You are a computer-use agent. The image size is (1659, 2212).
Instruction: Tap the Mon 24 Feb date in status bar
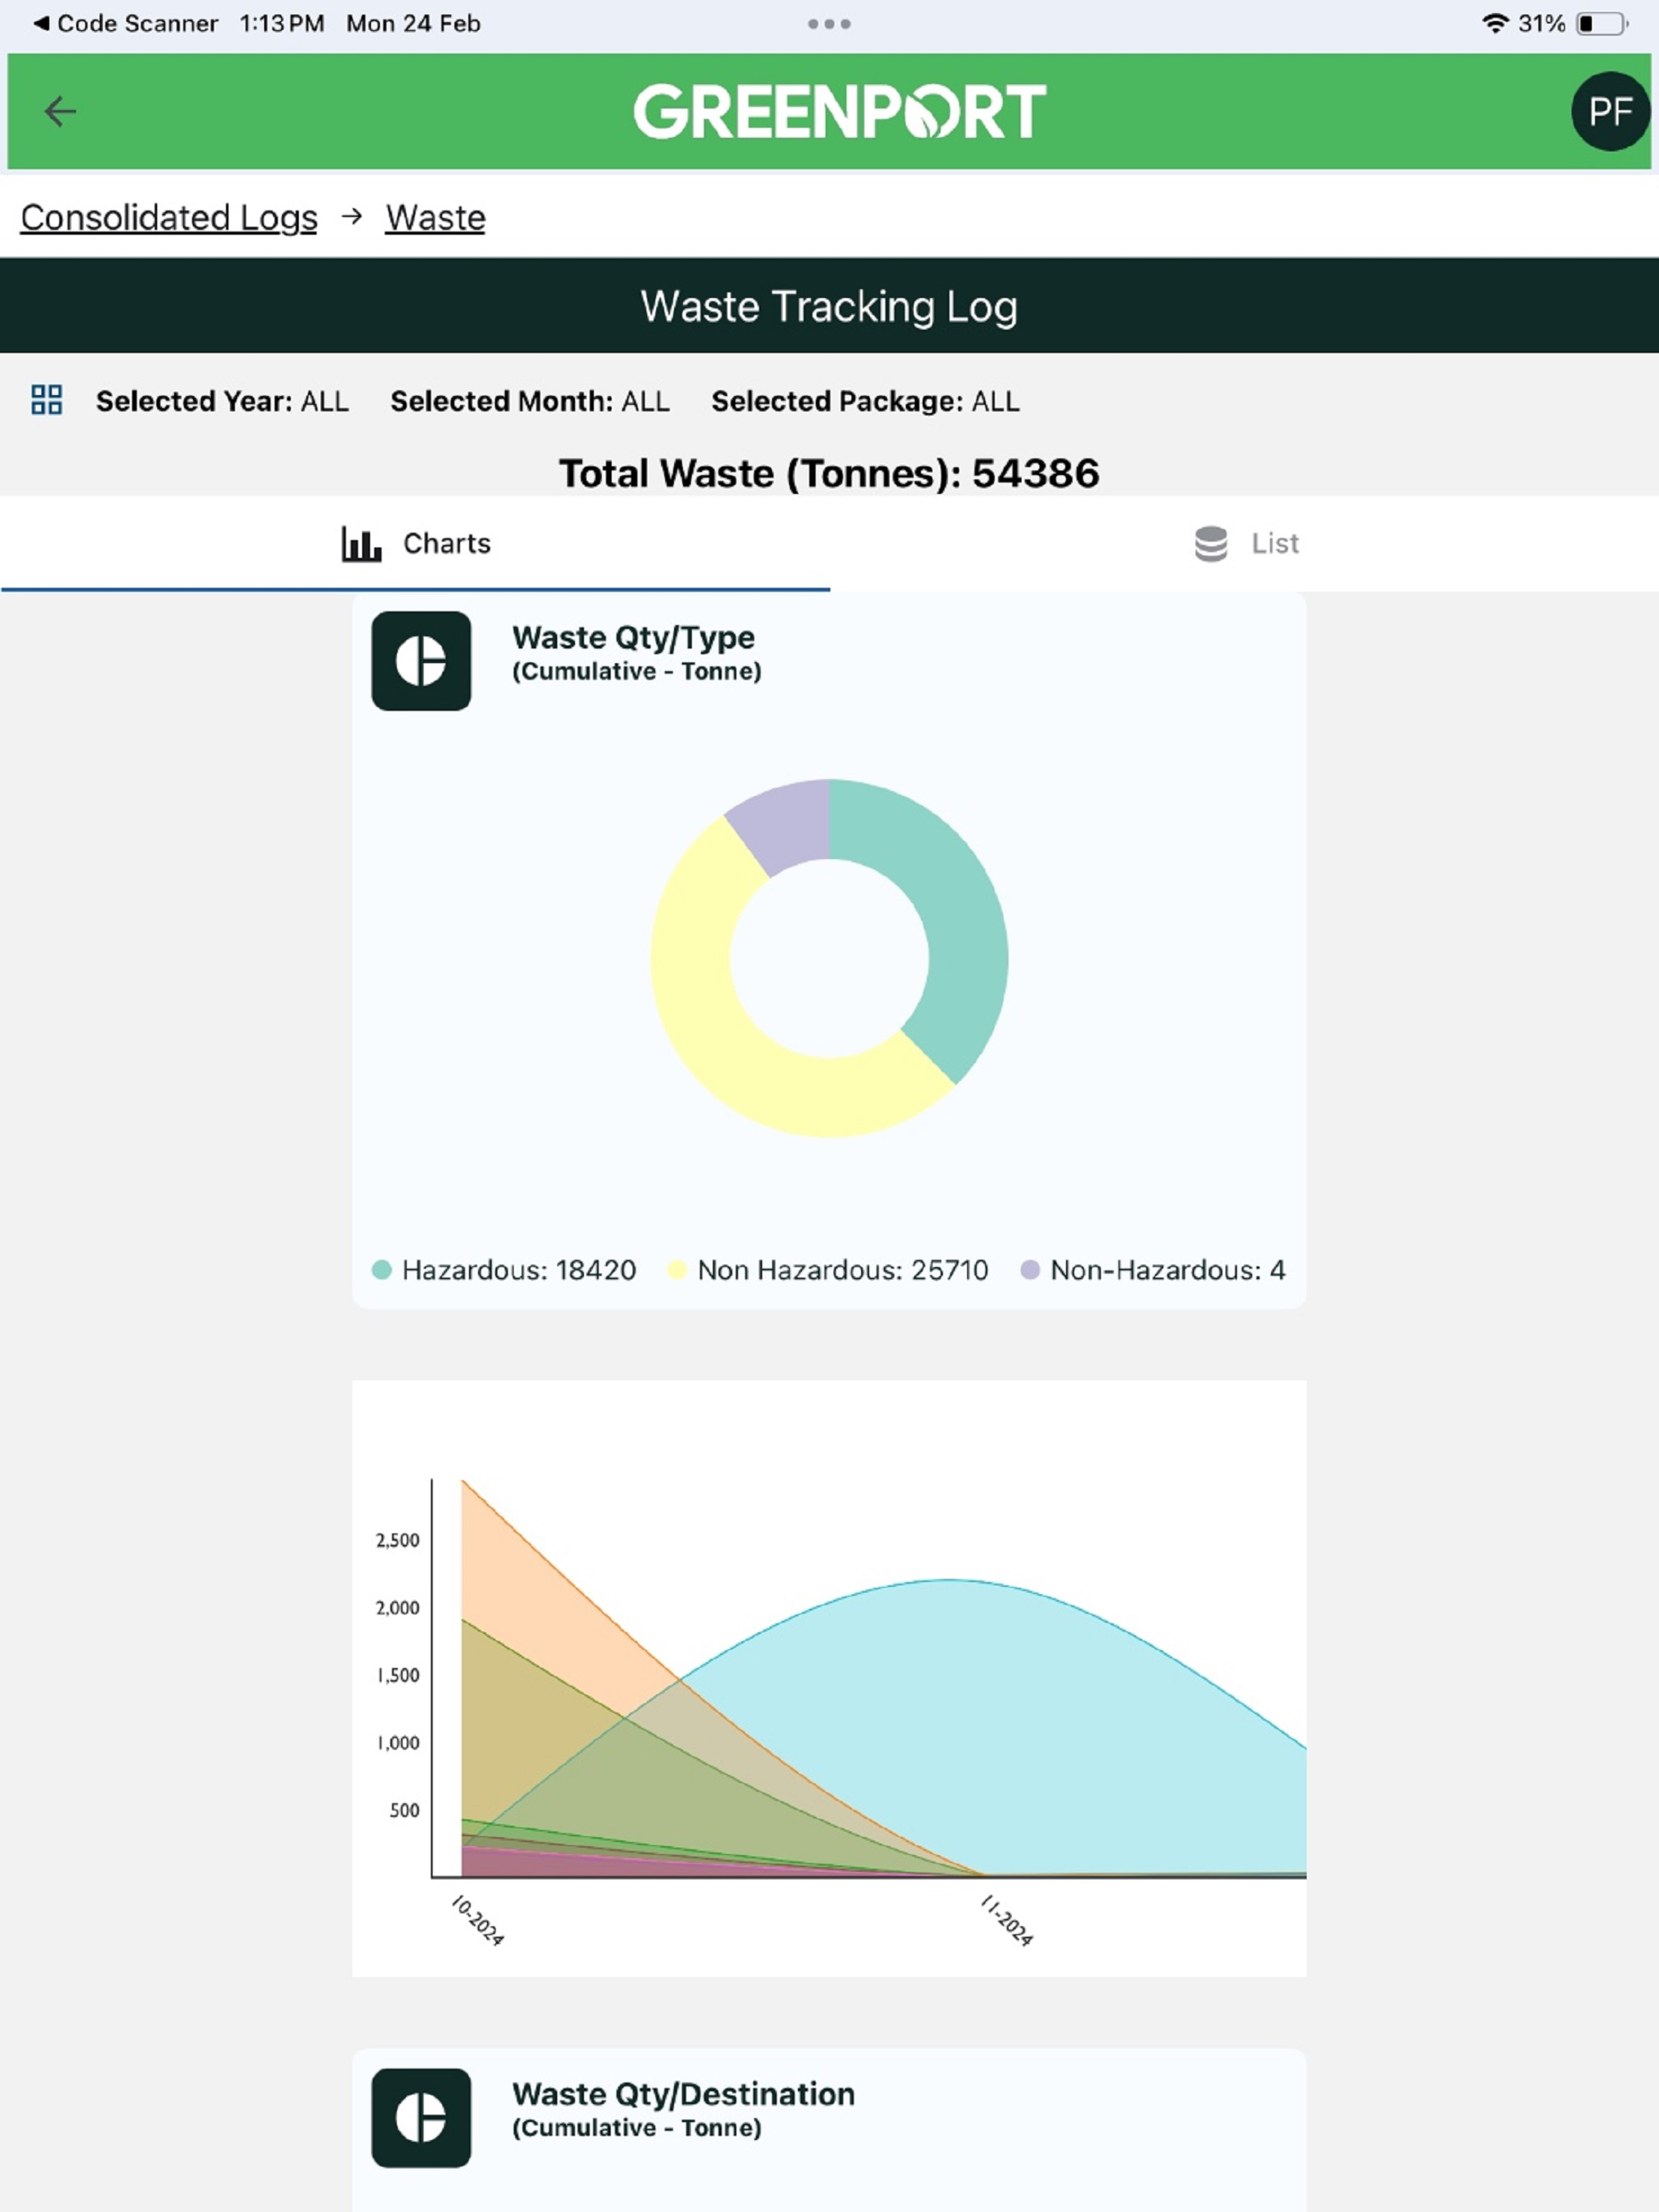(413, 23)
